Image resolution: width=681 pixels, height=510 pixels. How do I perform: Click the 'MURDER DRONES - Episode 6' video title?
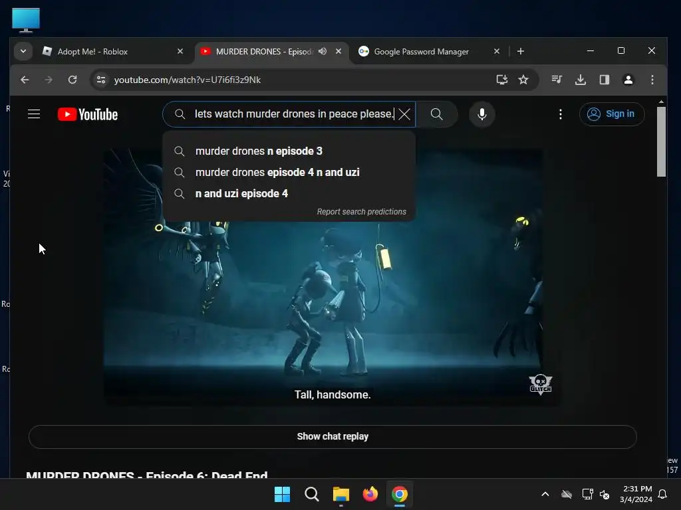147,474
